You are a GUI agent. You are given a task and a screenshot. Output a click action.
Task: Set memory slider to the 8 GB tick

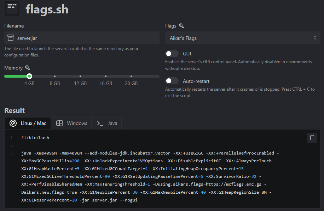pyautogui.click(x=55, y=76)
